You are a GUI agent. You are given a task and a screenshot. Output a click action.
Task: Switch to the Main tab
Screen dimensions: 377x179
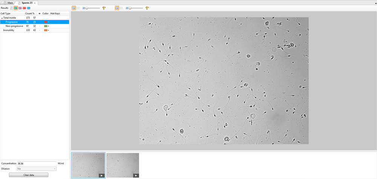[x=8, y=3]
